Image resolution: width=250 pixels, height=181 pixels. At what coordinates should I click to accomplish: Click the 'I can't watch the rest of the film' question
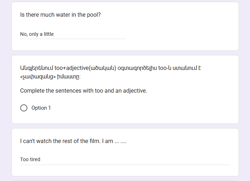pos(73,141)
